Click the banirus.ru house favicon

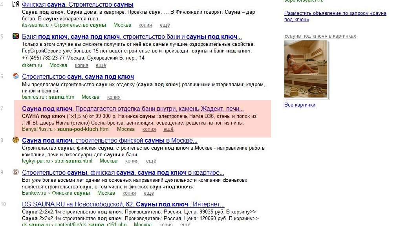(16, 76)
